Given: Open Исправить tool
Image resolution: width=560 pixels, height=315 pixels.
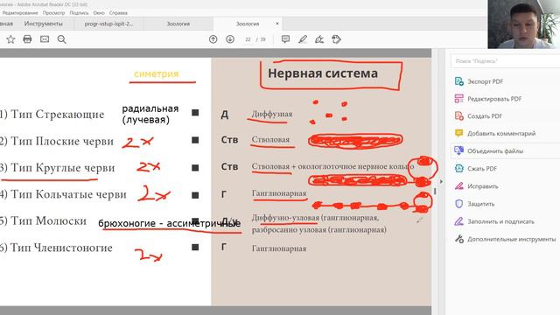Looking at the screenshot, I should pos(482,186).
